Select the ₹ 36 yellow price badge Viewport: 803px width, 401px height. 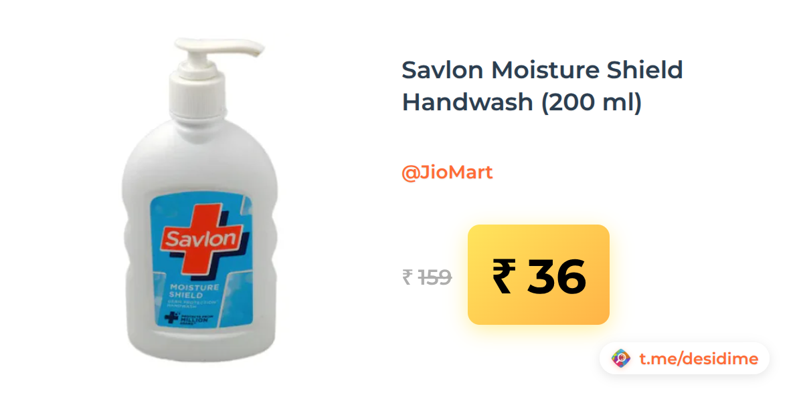539,275
